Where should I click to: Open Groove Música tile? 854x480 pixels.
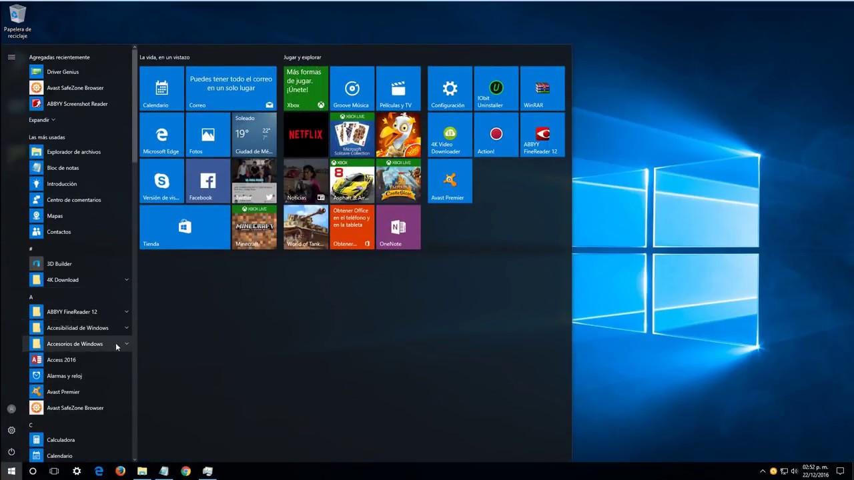(352, 88)
